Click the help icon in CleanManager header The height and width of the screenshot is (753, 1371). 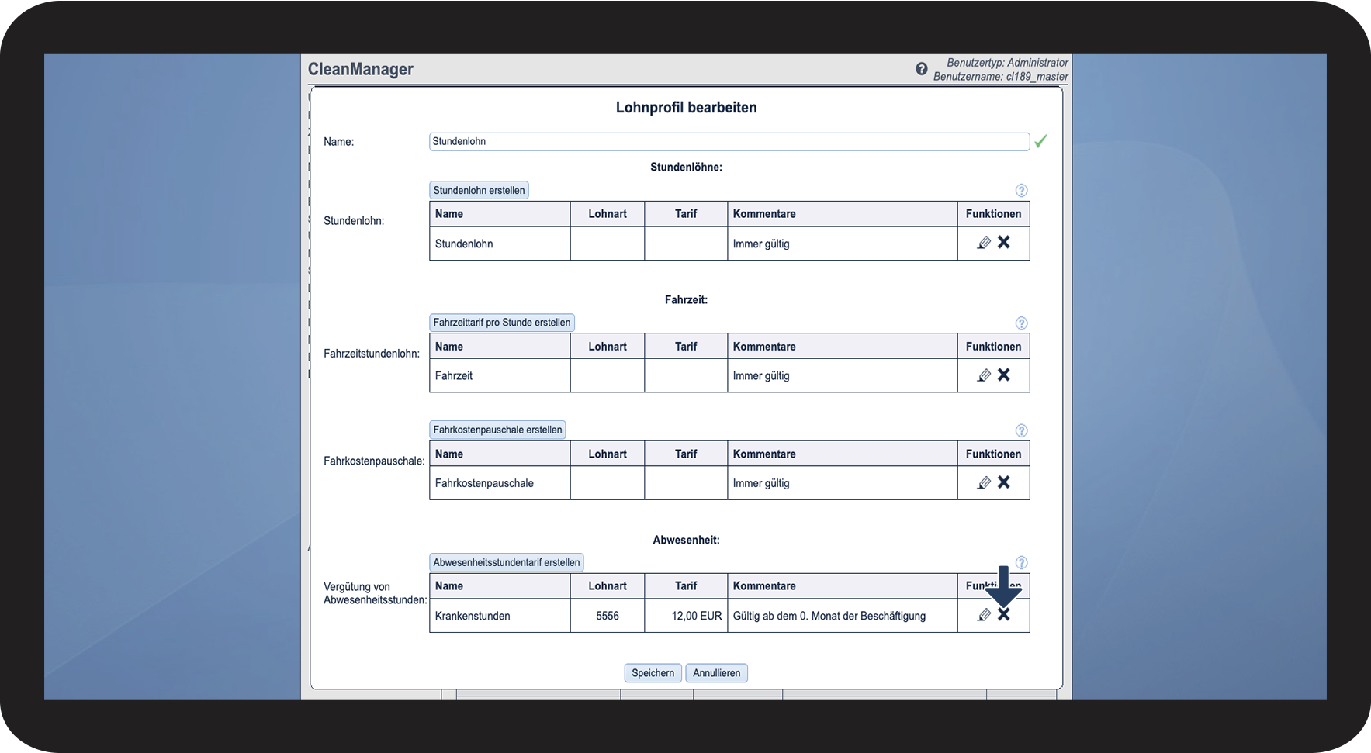click(x=922, y=69)
